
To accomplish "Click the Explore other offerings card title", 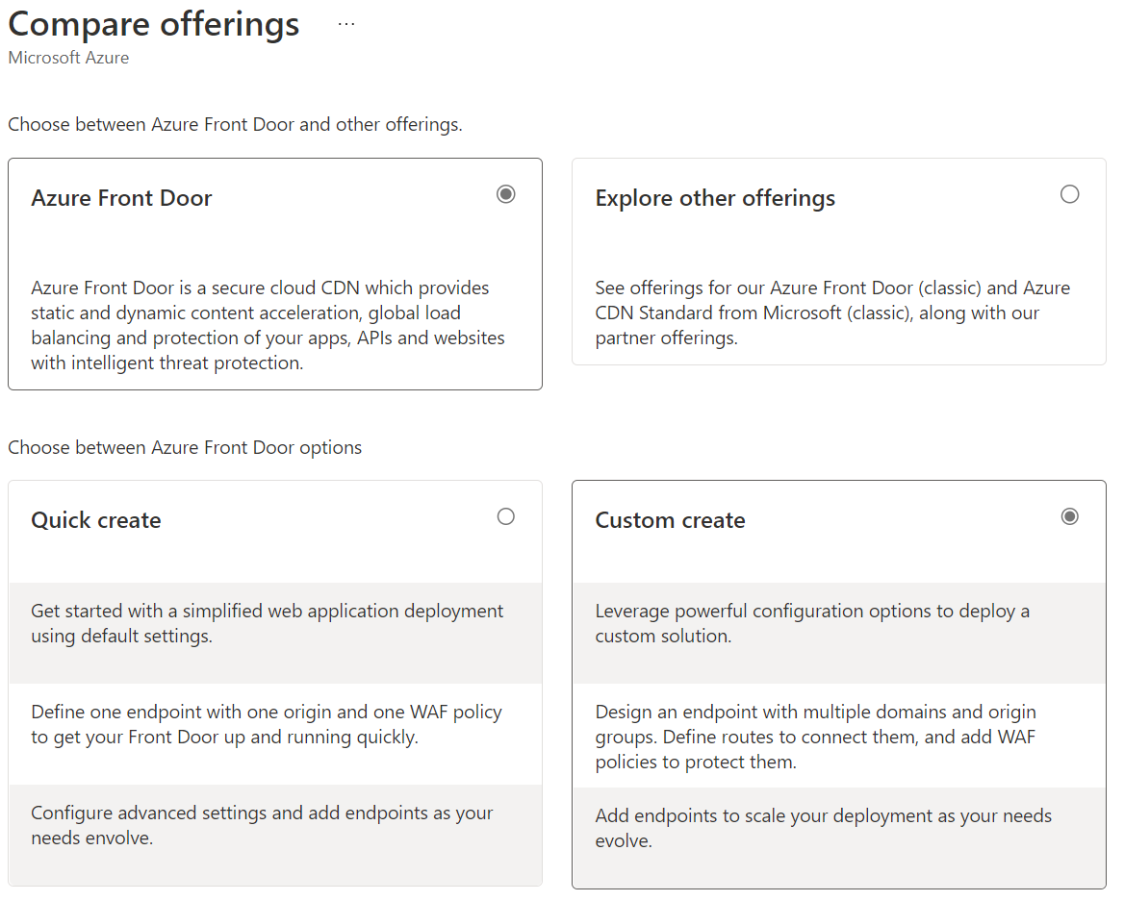I will [715, 198].
